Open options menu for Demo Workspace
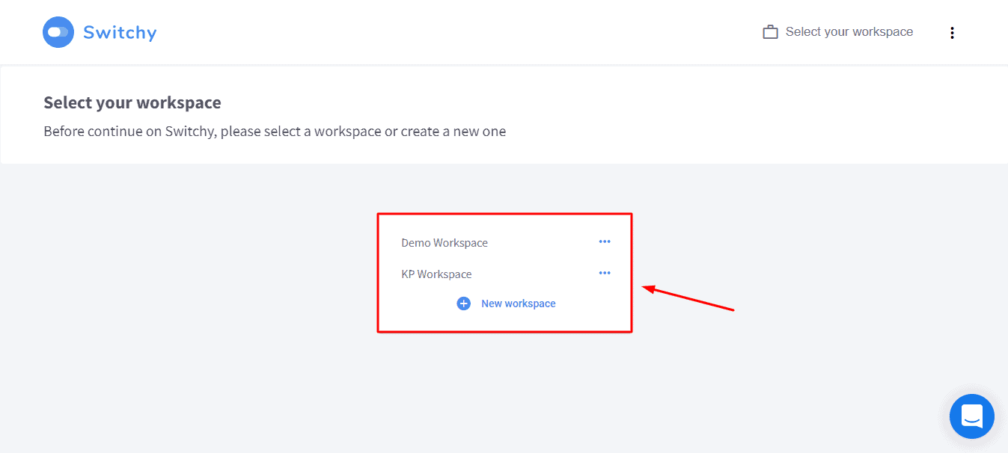The height and width of the screenshot is (453, 1008). coord(605,241)
